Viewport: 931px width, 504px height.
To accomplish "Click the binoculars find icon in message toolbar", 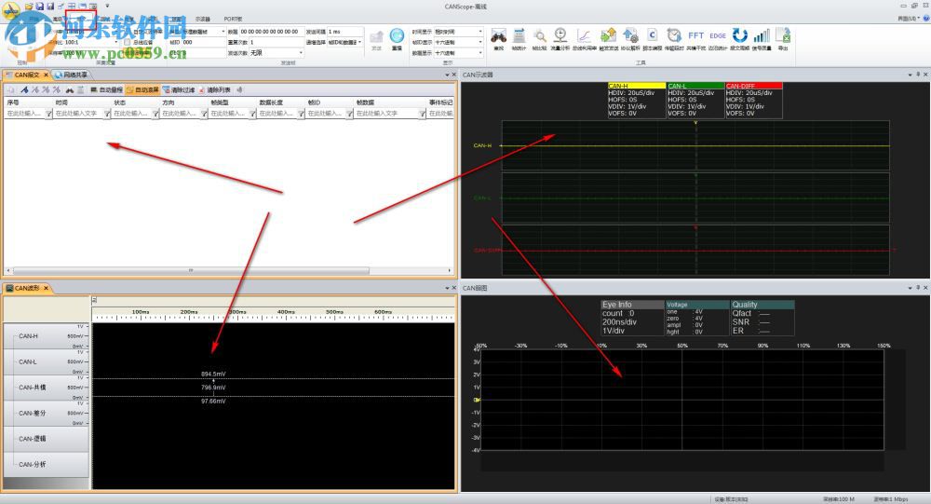I will [x=70, y=89].
